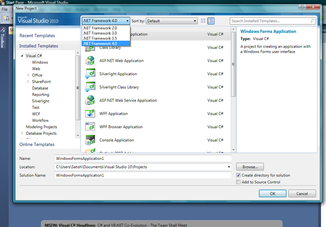Pick the WPF Application template icon
Viewport: 326px width, 227px height.
click(90, 114)
